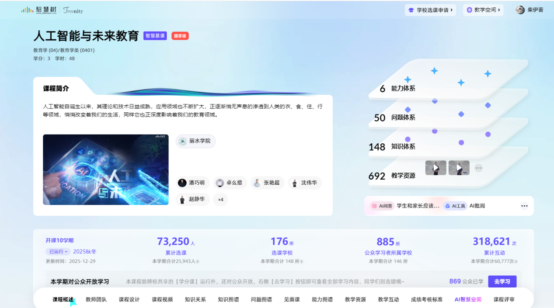Expand the +4 additional teachers list
Image resolution: width=554 pixels, height=308 pixels.
click(220, 199)
